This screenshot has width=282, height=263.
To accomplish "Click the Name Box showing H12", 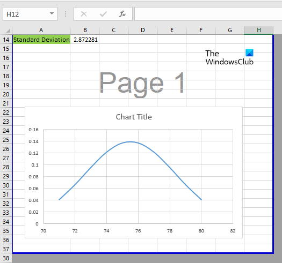I will coord(30,14).
